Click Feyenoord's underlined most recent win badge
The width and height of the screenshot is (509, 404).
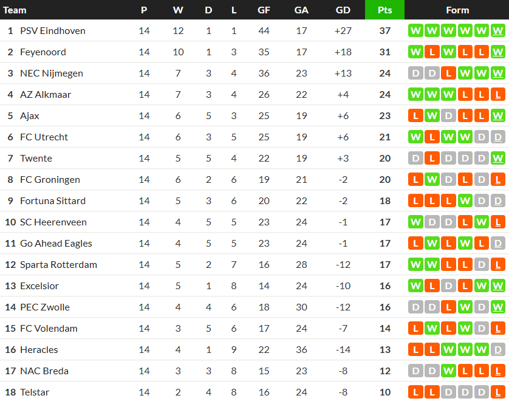click(x=497, y=52)
